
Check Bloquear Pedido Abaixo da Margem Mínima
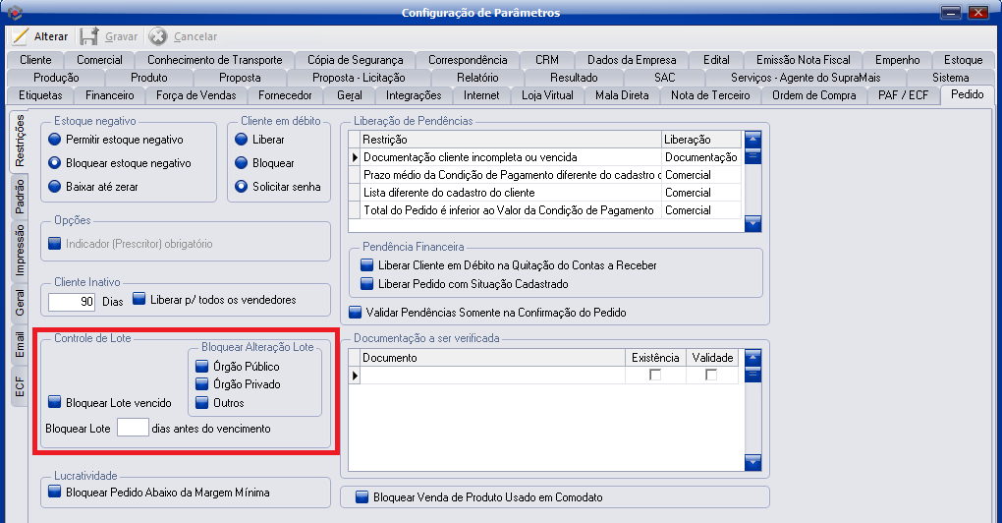(55, 493)
